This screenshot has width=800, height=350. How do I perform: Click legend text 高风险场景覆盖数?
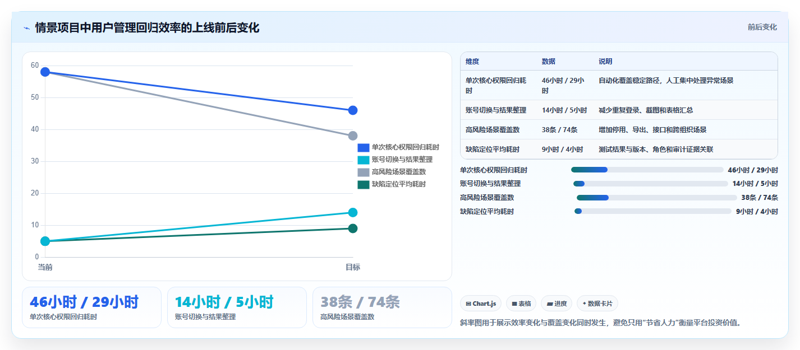(x=398, y=172)
